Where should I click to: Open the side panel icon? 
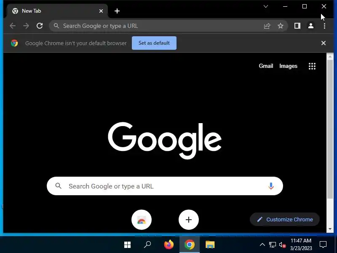pyautogui.click(x=297, y=26)
